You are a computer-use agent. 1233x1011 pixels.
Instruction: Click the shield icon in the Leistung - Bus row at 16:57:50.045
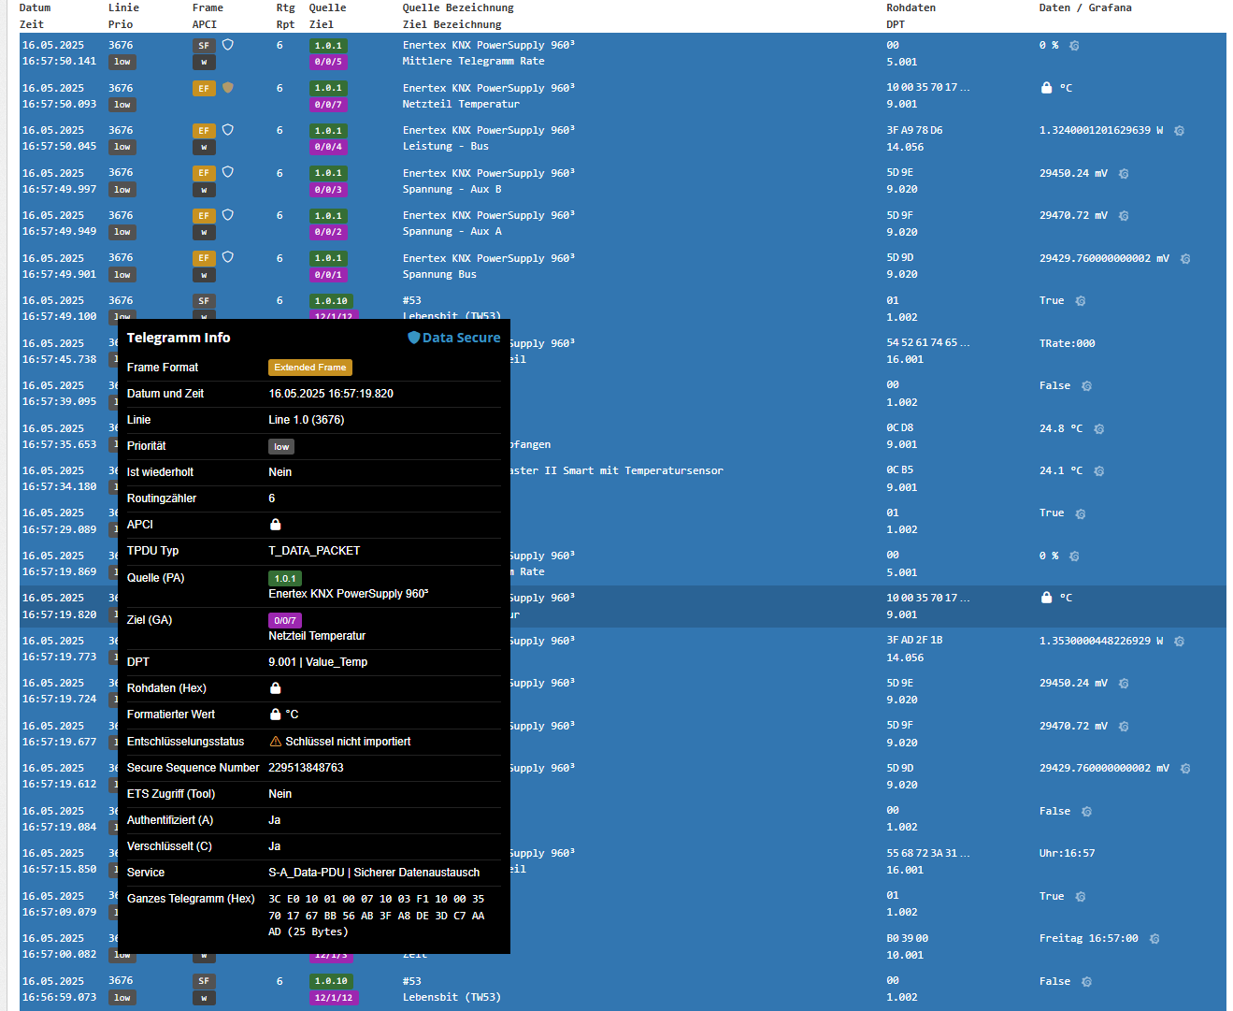pyautogui.click(x=228, y=130)
